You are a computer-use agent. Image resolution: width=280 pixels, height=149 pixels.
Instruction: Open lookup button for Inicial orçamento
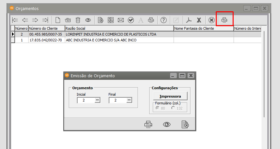pyautogui.click(x=97, y=100)
